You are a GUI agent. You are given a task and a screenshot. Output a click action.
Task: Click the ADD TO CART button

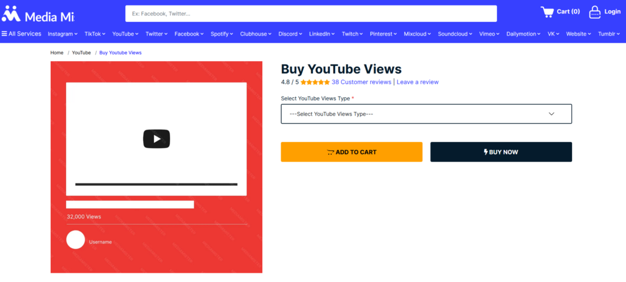pyautogui.click(x=352, y=152)
